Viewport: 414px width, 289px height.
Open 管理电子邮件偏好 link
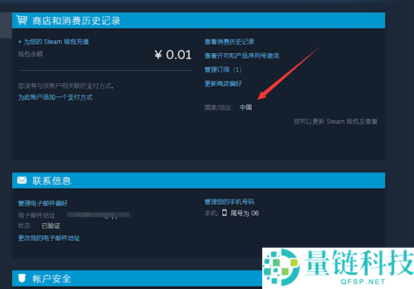coord(43,203)
